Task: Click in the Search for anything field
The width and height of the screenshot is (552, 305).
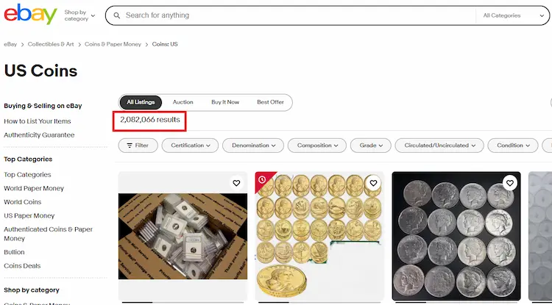Action: click(294, 15)
